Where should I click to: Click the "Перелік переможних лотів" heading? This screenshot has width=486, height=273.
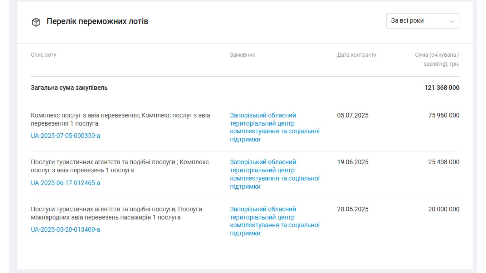[97, 21]
